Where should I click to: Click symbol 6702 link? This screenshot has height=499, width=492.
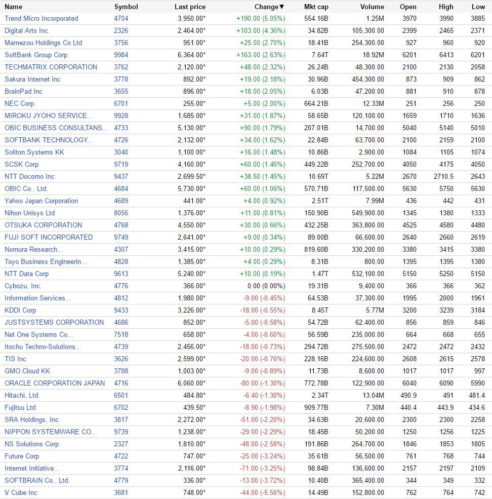click(x=121, y=407)
